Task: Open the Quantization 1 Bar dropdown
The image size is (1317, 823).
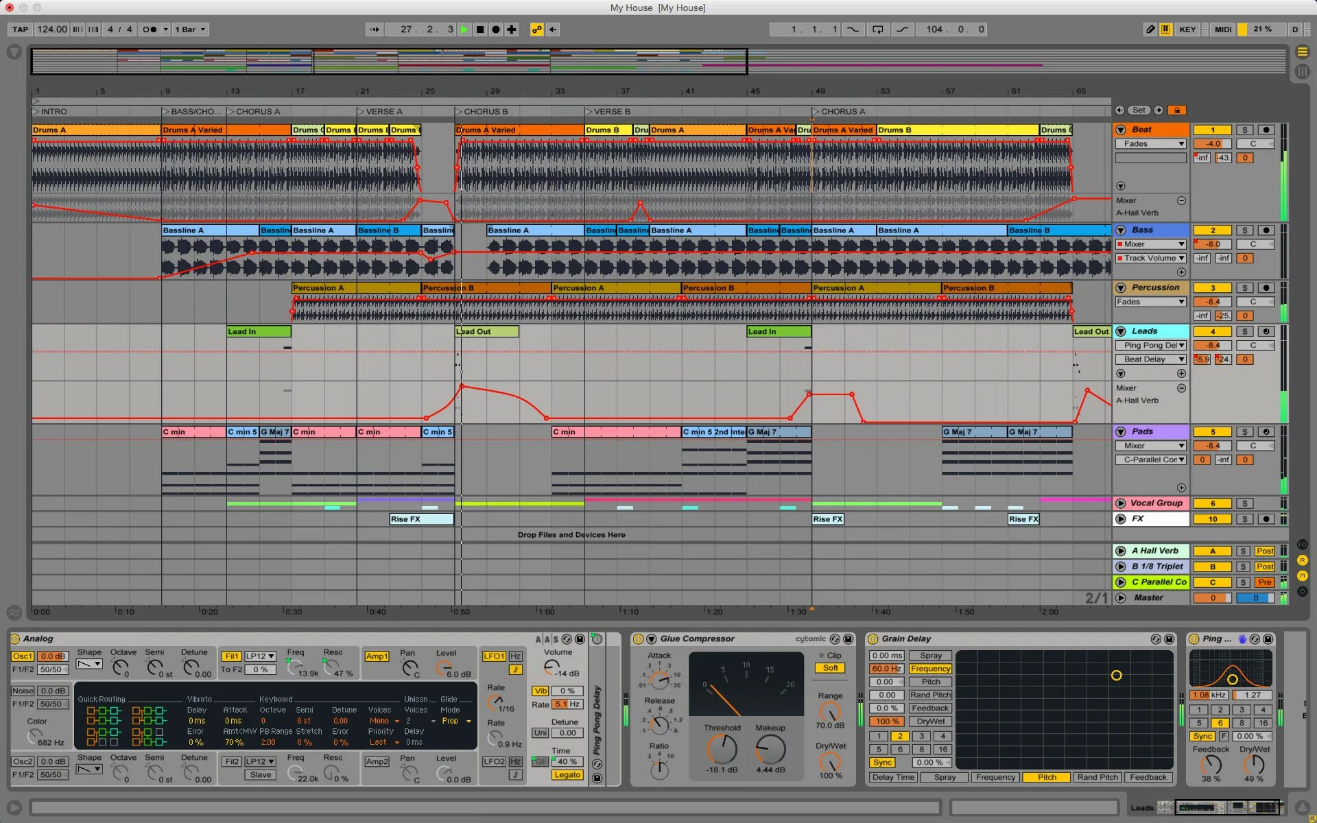Action: coord(190,29)
